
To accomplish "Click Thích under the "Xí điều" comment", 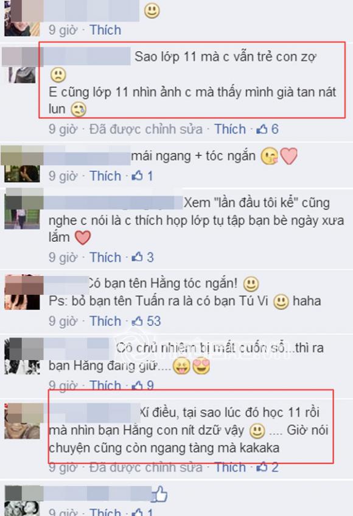I will tap(229, 467).
